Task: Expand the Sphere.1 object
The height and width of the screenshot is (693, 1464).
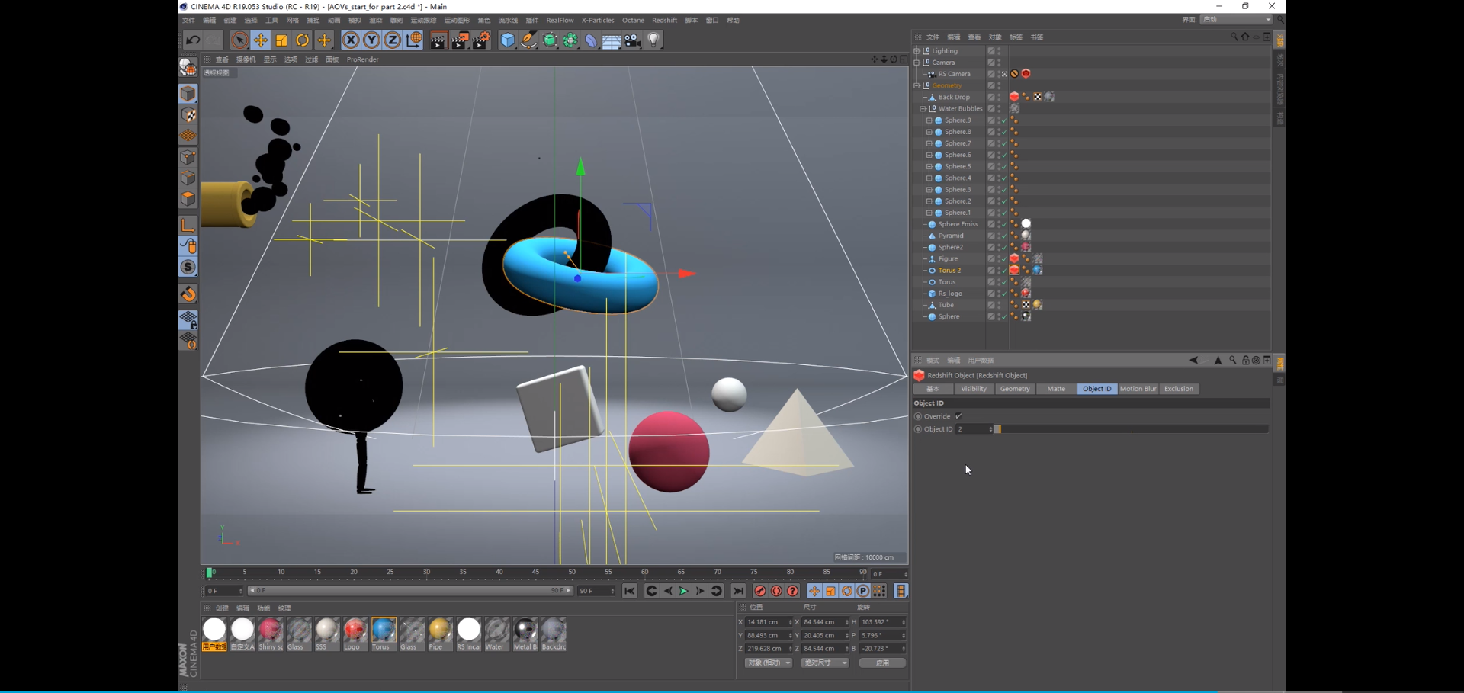Action: tap(929, 213)
